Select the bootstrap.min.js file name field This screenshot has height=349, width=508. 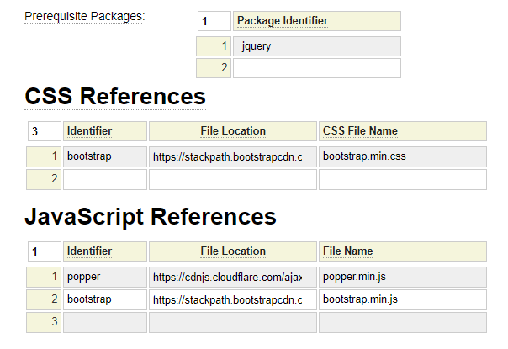(402, 299)
